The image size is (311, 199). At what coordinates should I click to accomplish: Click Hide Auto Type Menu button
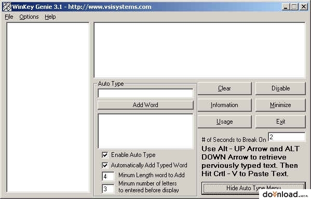coord(253,188)
